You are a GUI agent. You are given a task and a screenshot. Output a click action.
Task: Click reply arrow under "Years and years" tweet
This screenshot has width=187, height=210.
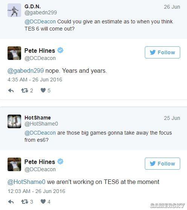point(11,90)
